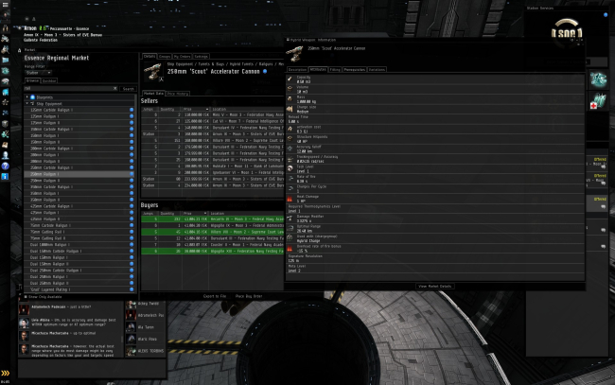Open Description tab in information window
The width and height of the screenshot is (615, 385).
[x=297, y=69]
